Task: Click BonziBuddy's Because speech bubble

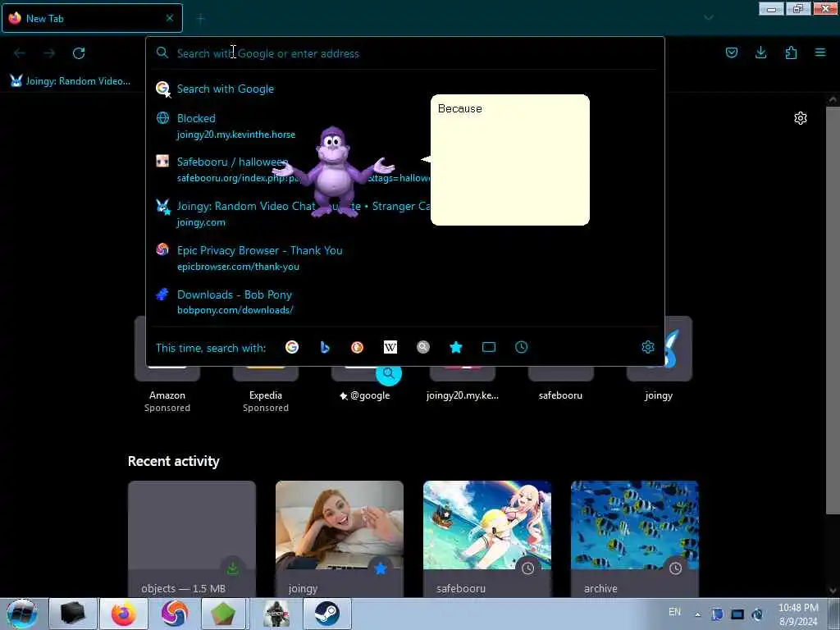Action: click(x=509, y=160)
